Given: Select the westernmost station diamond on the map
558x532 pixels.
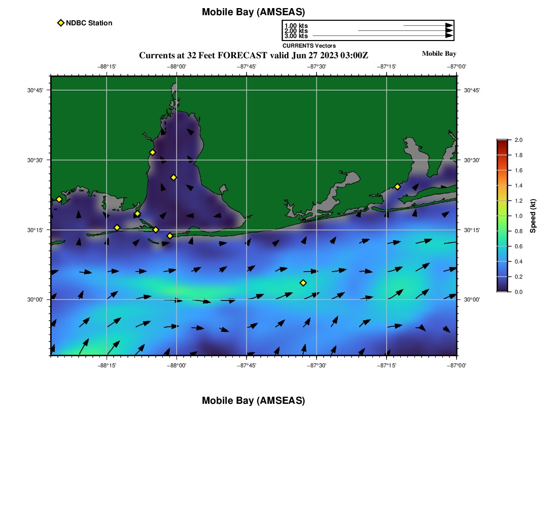Looking at the screenshot, I should 59,199.
